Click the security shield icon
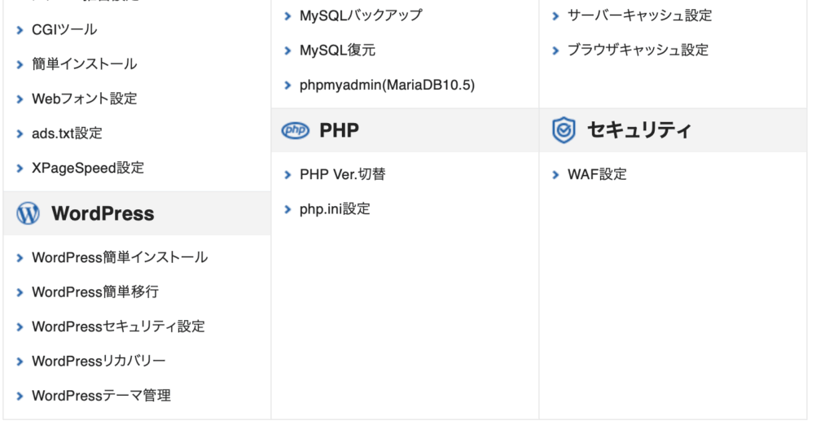 [564, 130]
